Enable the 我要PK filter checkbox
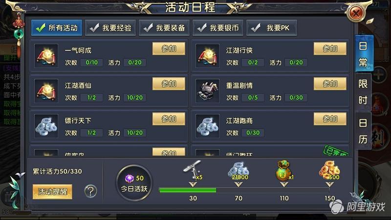 272,28
